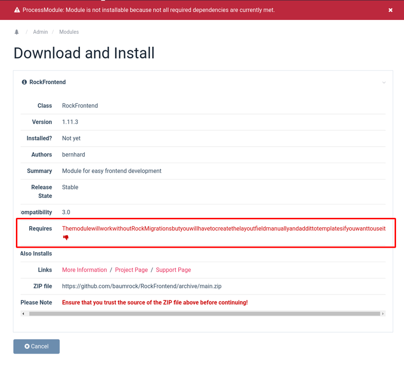The width and height of the screenshot is (404, 373).
Task: Open the Admin breadcrumb link
Action: point(40,32)
